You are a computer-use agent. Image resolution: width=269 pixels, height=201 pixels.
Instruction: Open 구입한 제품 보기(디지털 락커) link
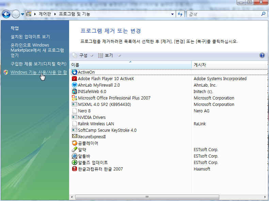click(x=38, y=64)
